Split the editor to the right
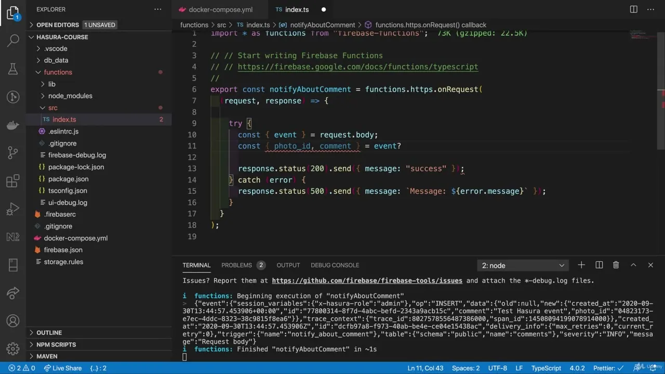 pos(634,9)
